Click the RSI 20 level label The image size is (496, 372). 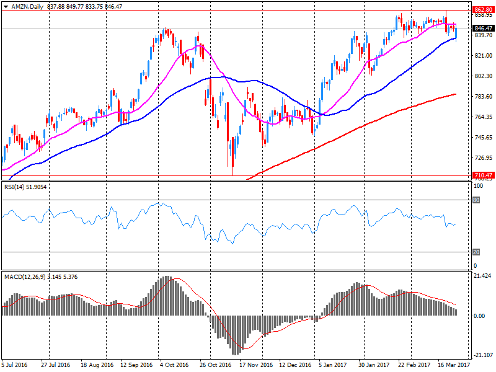[477, 252]
